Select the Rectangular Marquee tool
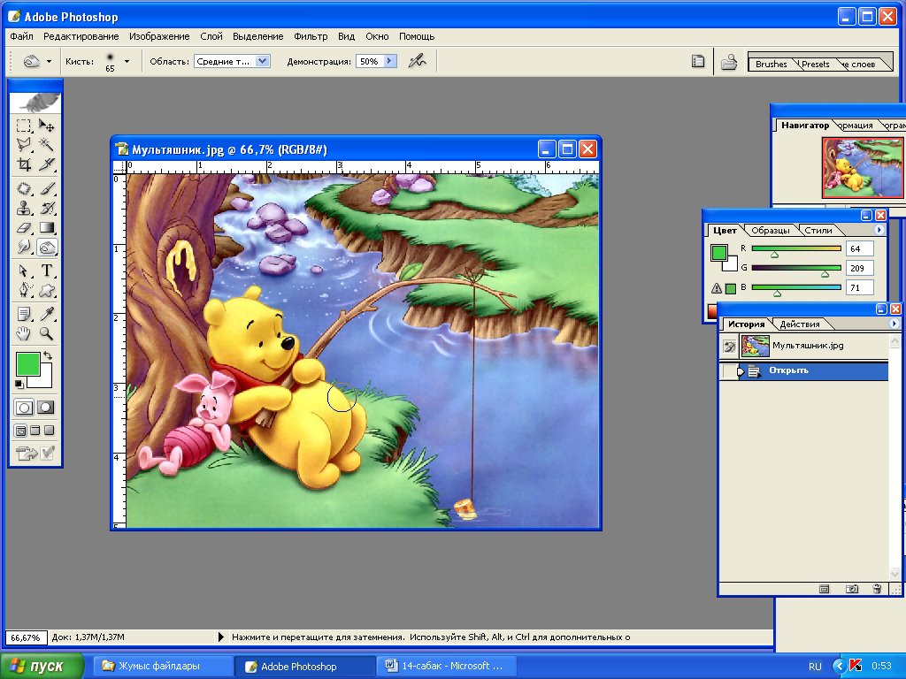Screen dimensions: 906x679 (24, 126)
